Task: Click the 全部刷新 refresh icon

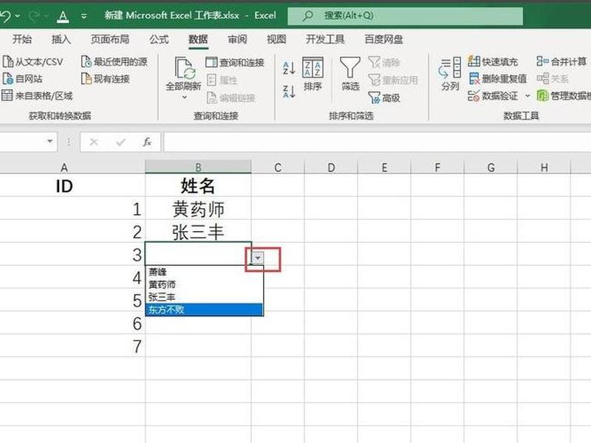Action: (x=184, y=69)
